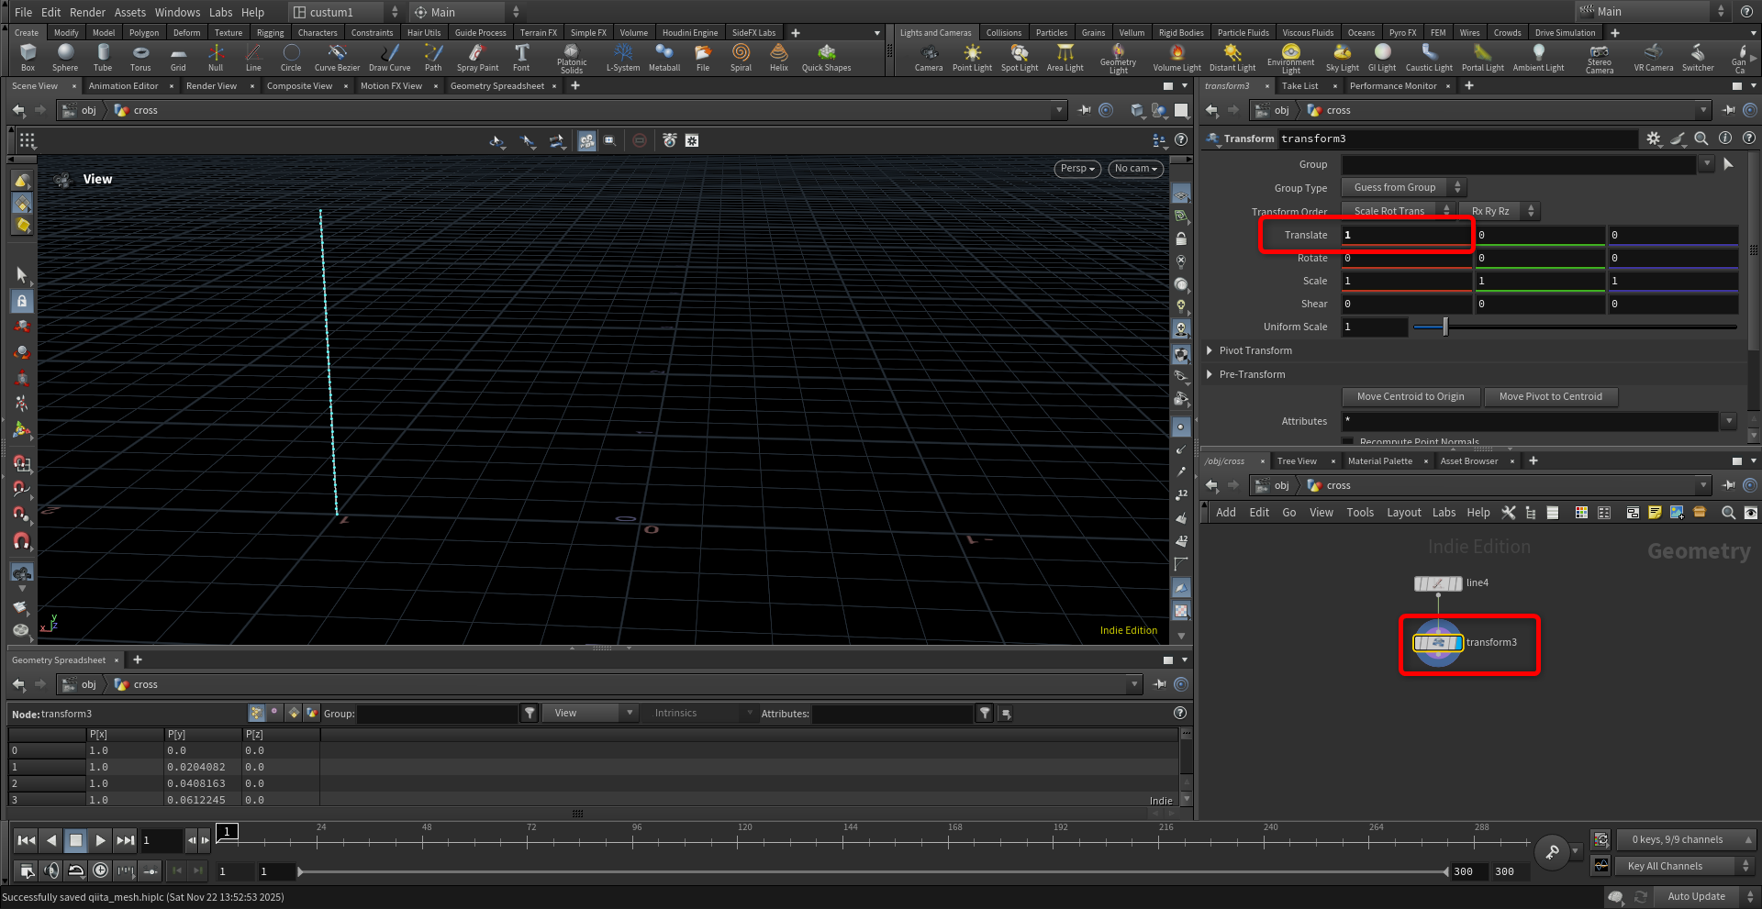Add a Point Light from the shelf
The height and width of the screenshot is (909, 1762).
click(972, 57)
